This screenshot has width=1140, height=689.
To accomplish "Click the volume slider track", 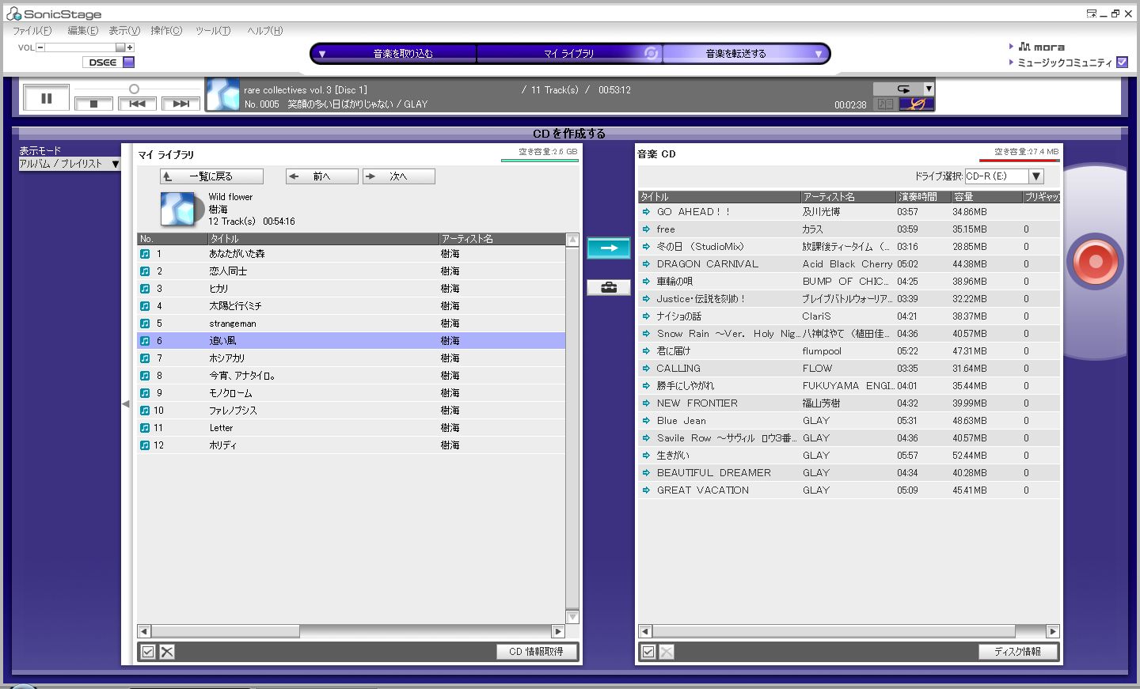I will point(85,47).
